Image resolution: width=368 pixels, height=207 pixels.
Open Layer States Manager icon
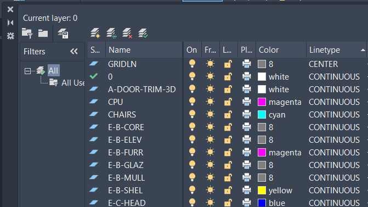(63, 33)
